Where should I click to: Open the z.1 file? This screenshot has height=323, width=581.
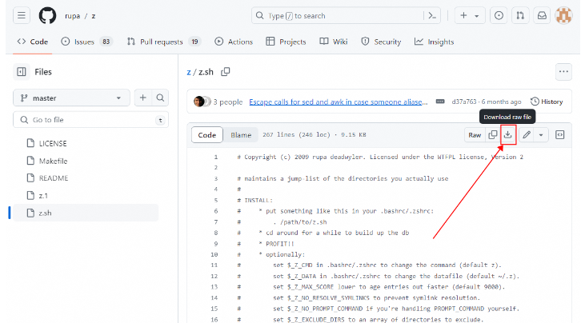43,195
